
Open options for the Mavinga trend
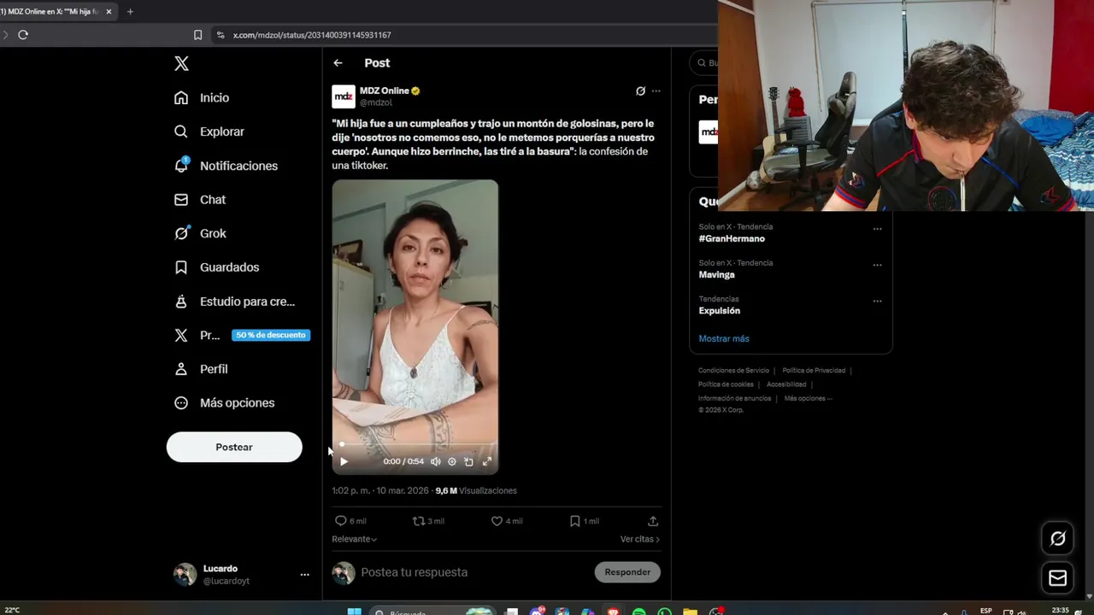point(877,265)
